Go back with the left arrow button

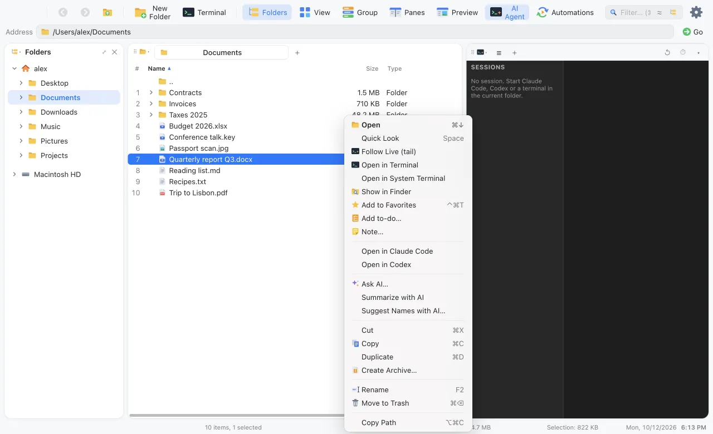coord(63,12)
